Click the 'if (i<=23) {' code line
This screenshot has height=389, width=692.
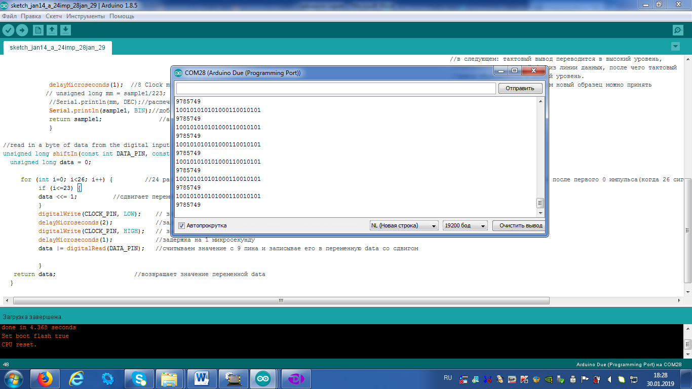60,188
